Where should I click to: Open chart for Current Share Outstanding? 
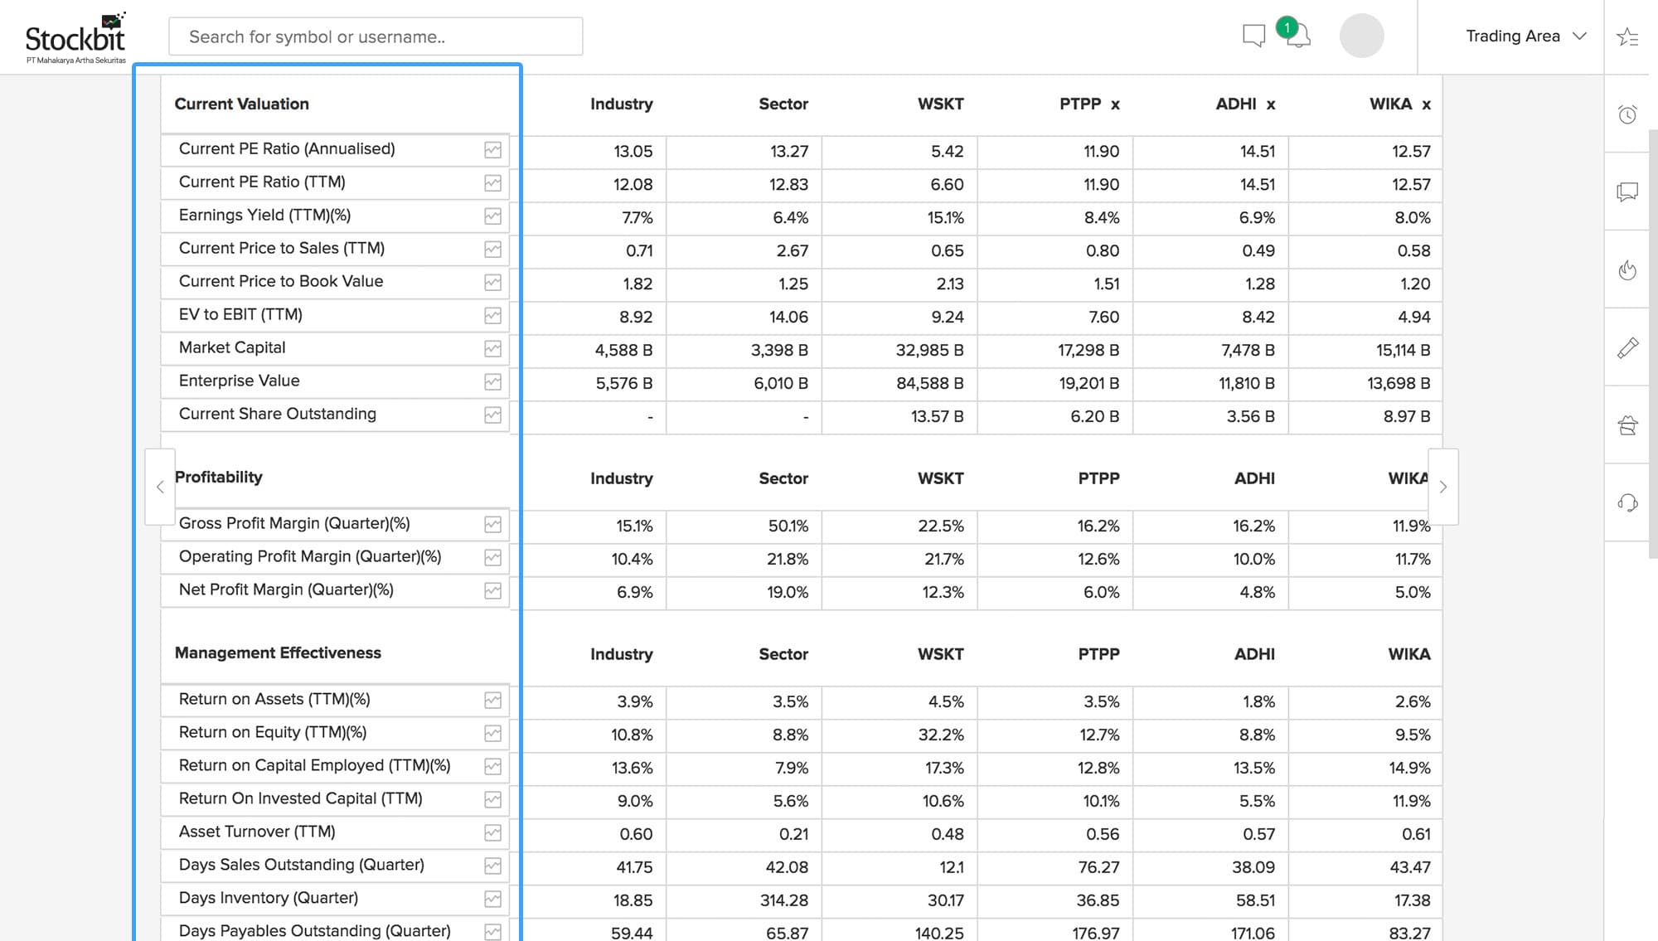[x=492, y=415]
